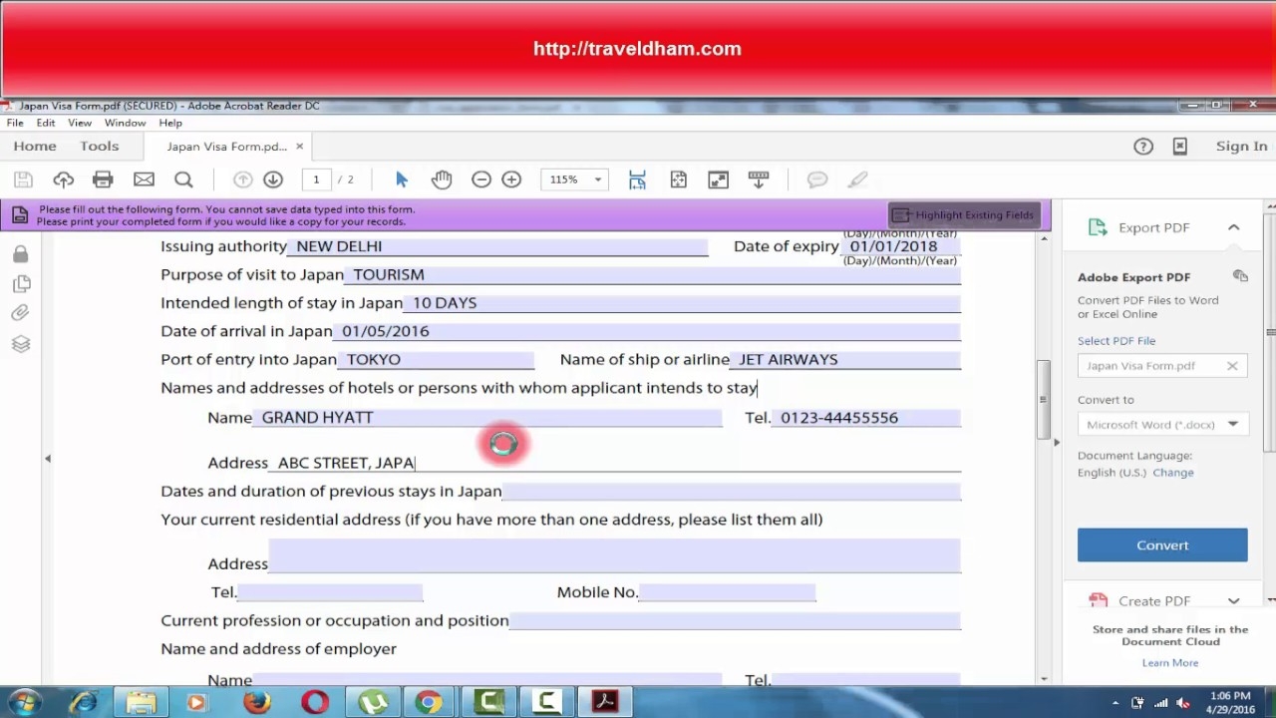Click the Current profession occupation field
Viewport: 1276px width, 718px height.
click(x=736, y=620)
